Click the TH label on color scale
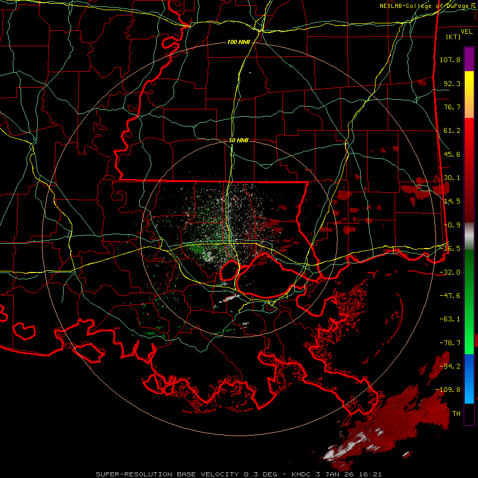478x478 pixels. pyautogui.click(x=456, y=414)
